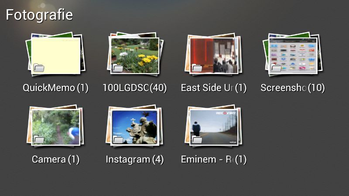The height and width of the screenshot is (196, 349).
Task: Click folder icon on Camera album
Action: pos(39,139)
